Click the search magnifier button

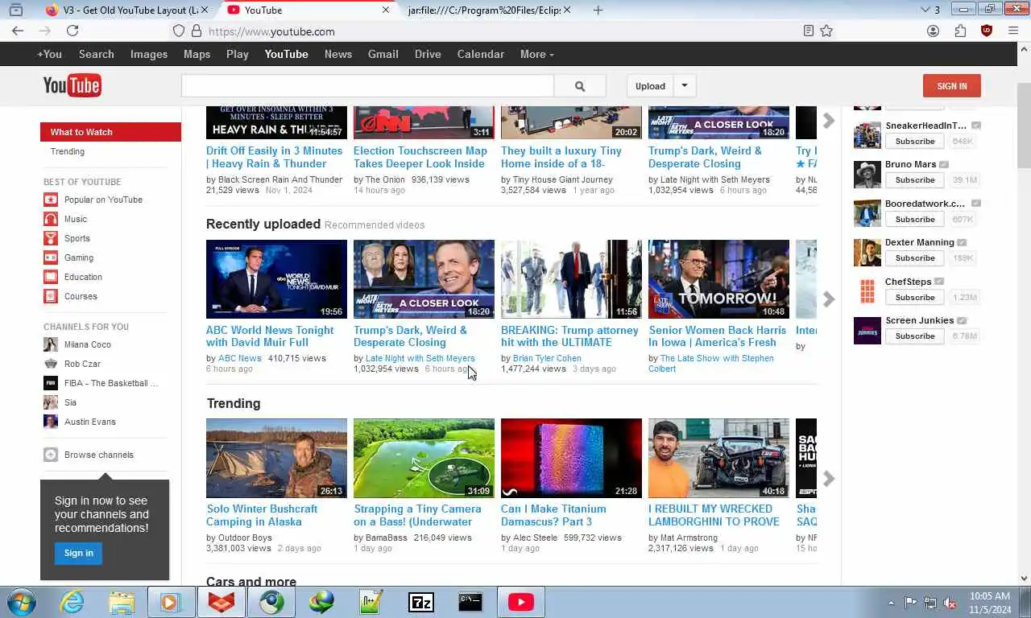click(x=580, y=86)
